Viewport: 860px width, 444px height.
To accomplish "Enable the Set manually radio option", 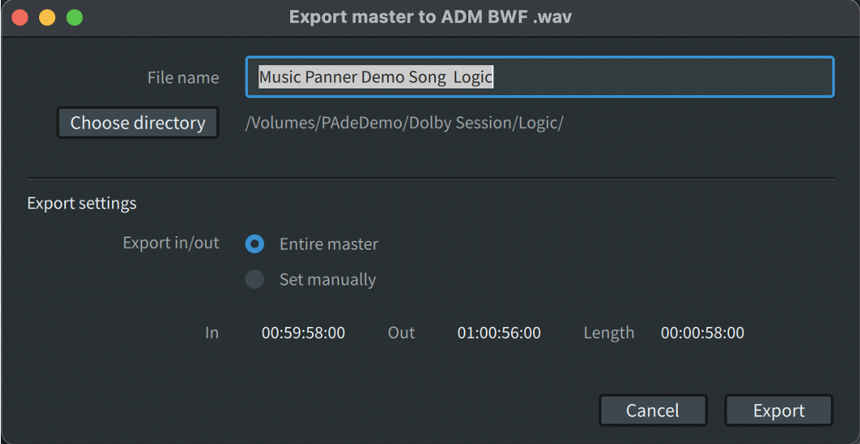I will pos(255,280).
